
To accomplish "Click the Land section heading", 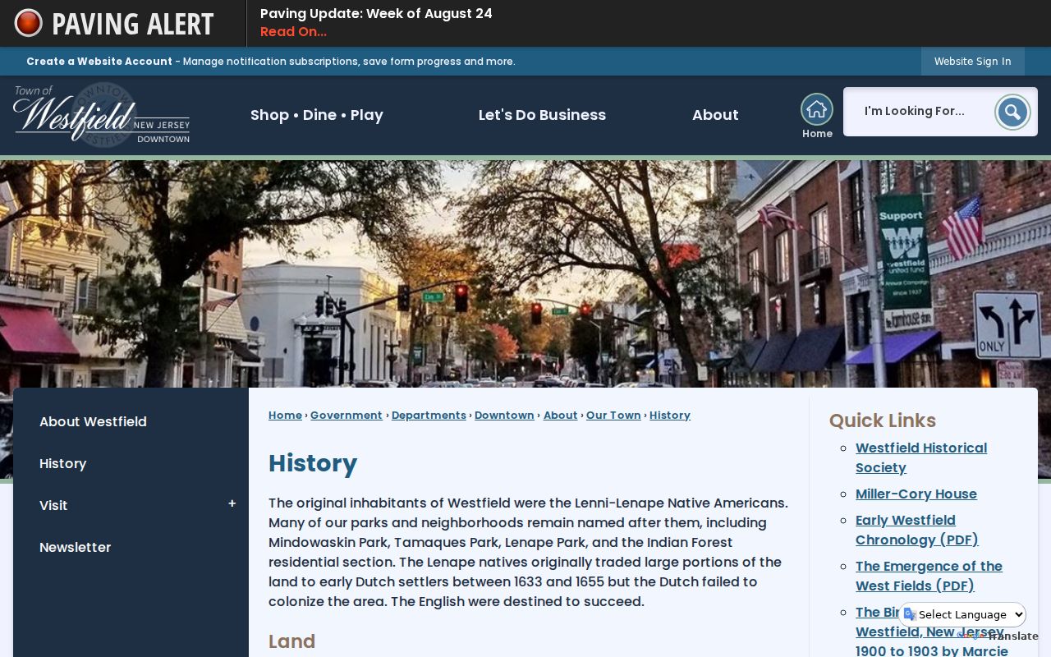I will click(x=291, y=641).
